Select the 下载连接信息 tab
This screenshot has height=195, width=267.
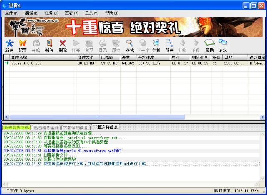coord(106,127)
